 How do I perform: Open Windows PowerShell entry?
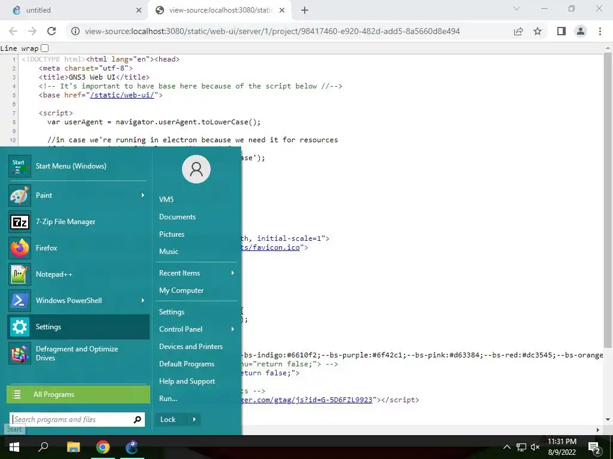tap(78, 301)
